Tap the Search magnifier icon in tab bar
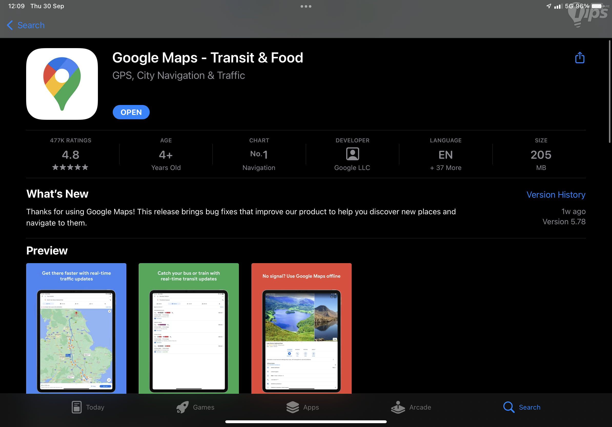The width and height of the screenshot is (612, 427). (508, 407)
